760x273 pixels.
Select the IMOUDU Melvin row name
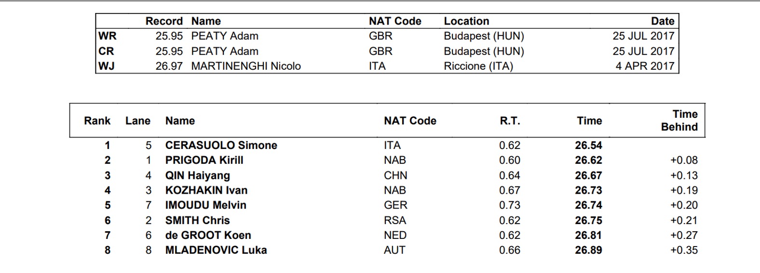click(205, 205)
